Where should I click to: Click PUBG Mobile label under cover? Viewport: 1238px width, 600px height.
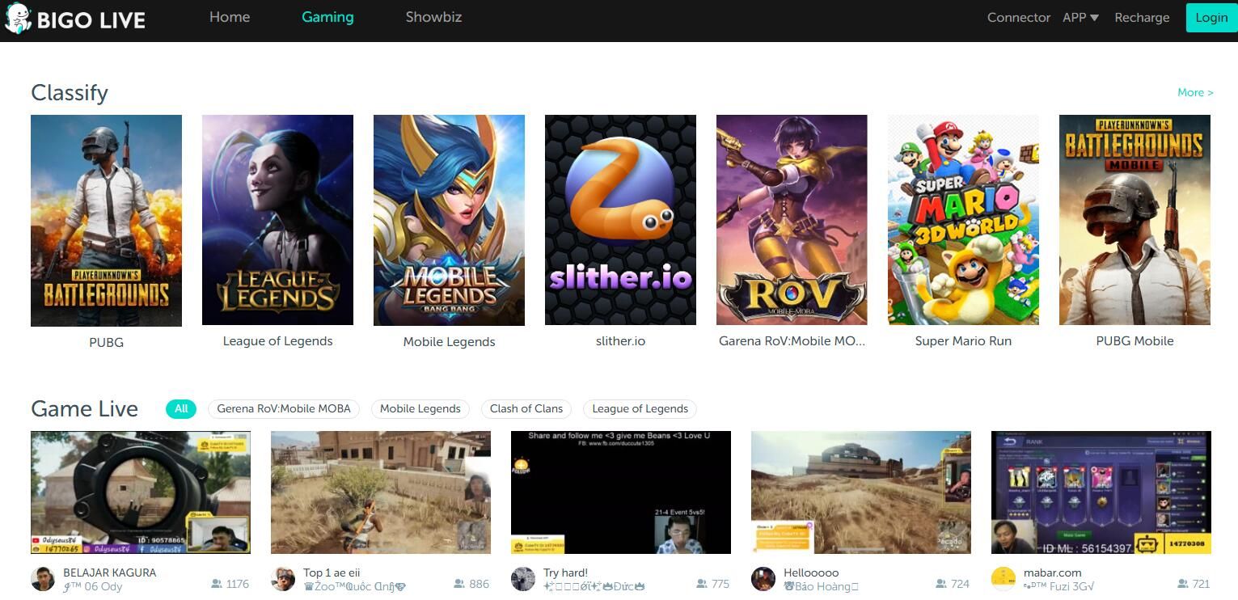tap(1134, 341)
